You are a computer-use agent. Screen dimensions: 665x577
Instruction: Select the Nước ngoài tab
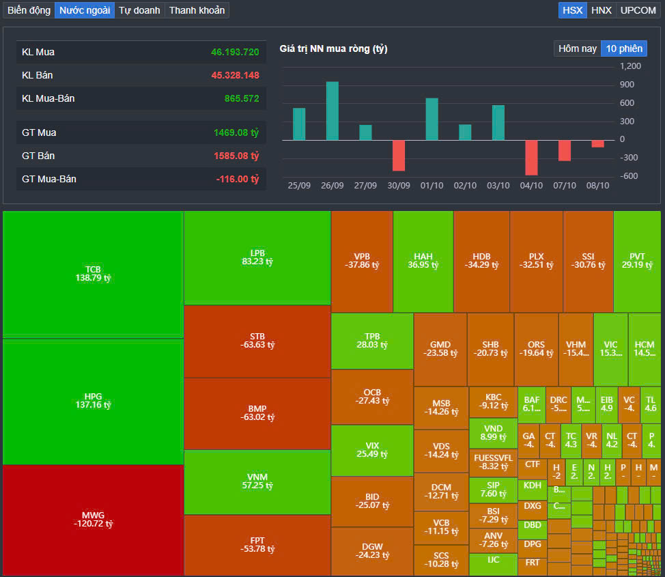tap(85, 10)
